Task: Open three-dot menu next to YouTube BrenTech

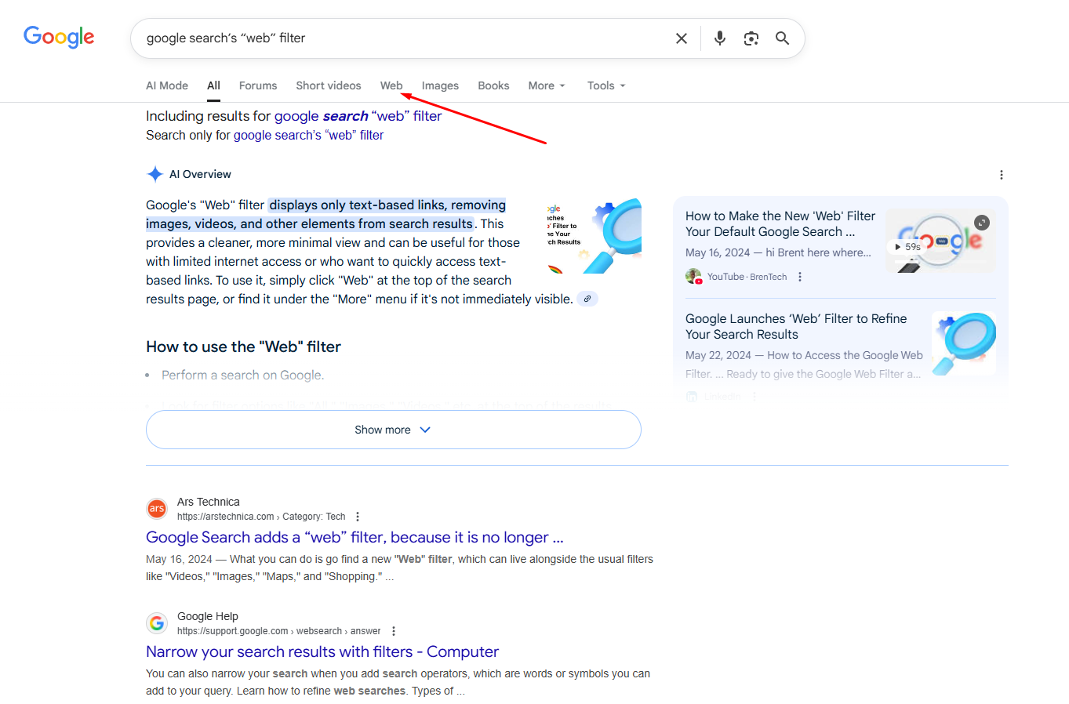Action: tap(799, 276)
